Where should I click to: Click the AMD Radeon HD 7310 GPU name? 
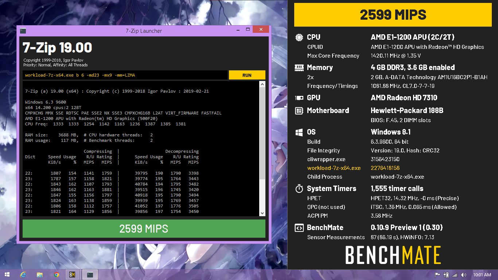404,98
